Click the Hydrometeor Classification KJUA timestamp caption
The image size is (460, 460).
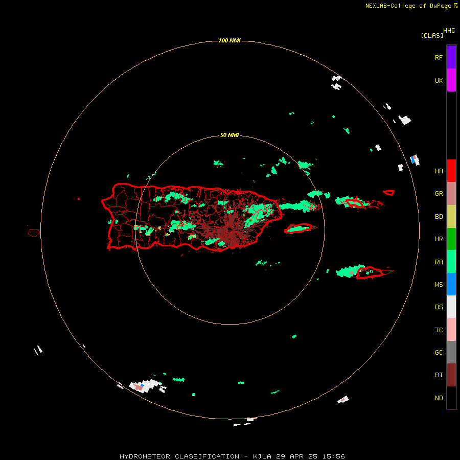(232, 456)
